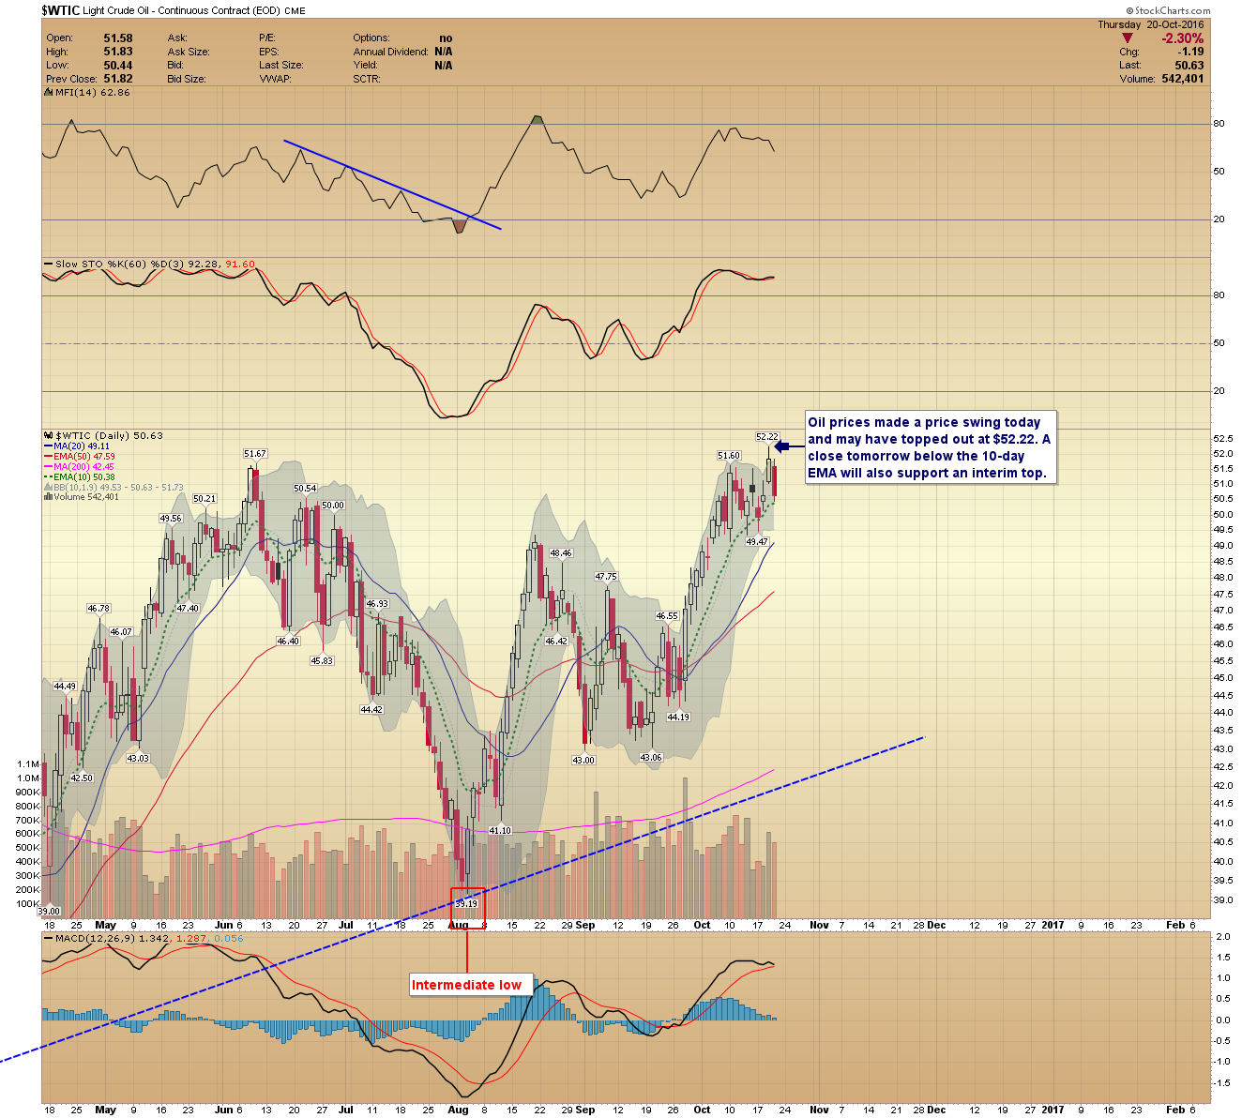Click the 43.03 price label

coord(138,759)
